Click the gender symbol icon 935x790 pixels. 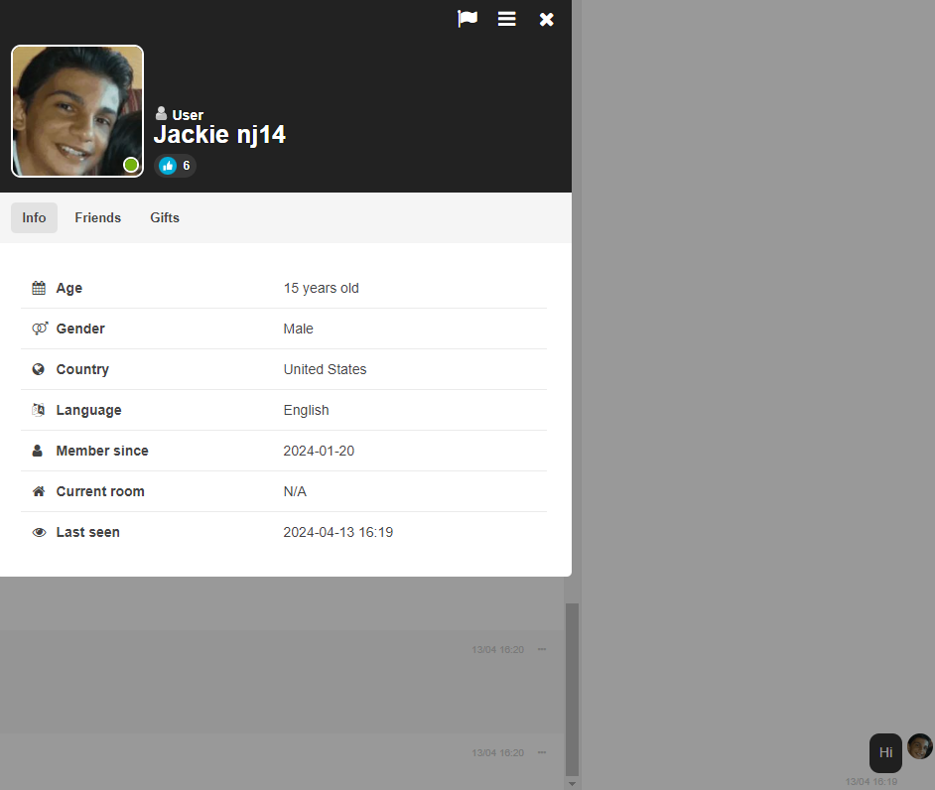[x=39, y=329]
